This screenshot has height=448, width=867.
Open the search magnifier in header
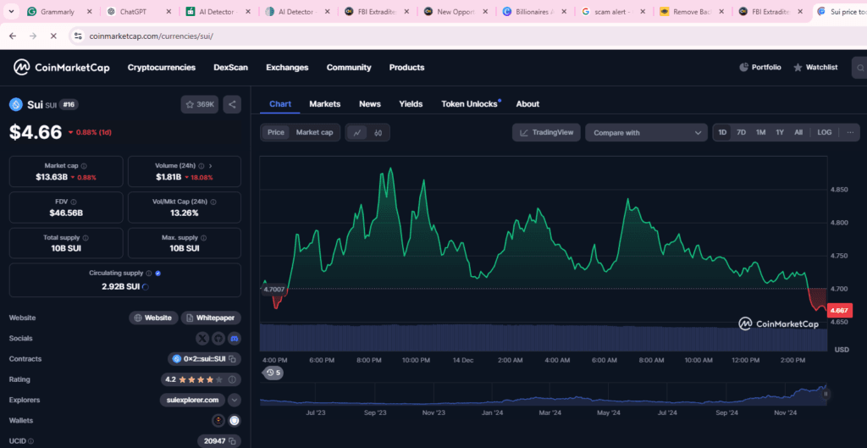click(860, 68)
